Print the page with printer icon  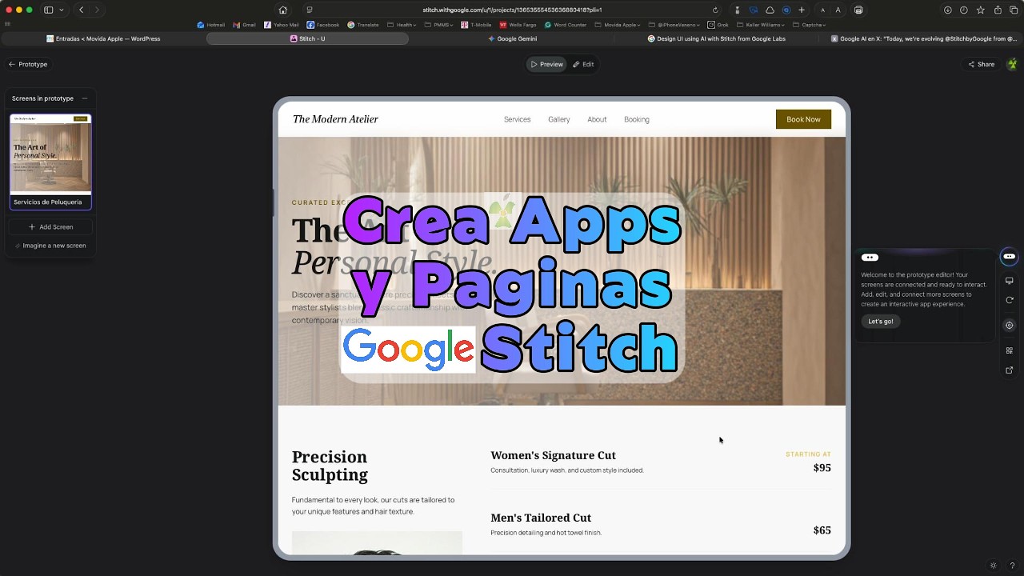[858, 10]
